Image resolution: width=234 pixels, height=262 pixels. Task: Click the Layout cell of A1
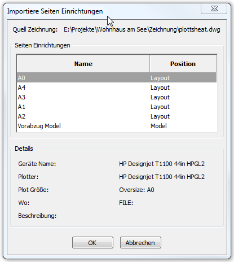[x=160, y=107]
